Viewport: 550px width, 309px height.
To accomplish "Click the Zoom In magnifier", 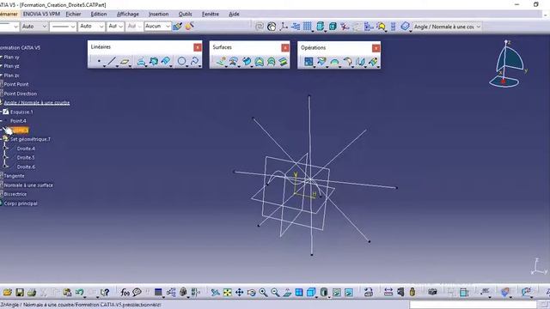I will pyautogui.click(x=263, y=292).
